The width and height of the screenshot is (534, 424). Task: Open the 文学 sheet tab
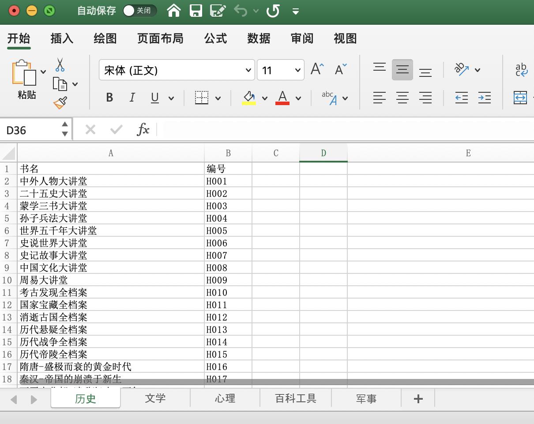tap(156, 398)
